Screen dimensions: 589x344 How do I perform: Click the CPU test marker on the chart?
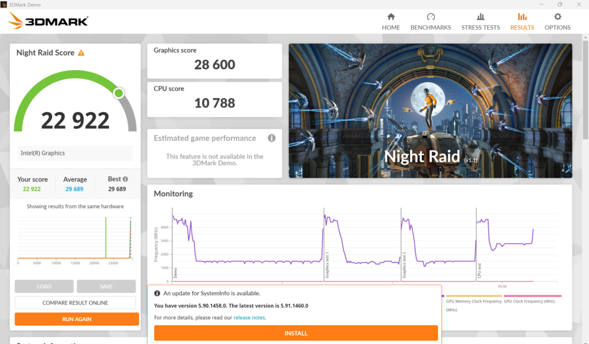479,270
